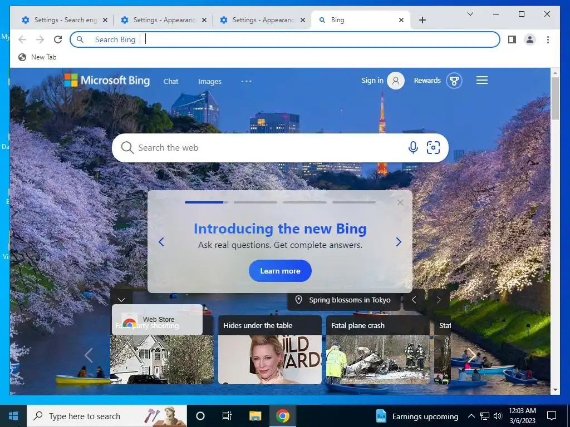Open the Web Store shortcut tile
The height and width of the screenshot is (427, 570).
[157, 320]
